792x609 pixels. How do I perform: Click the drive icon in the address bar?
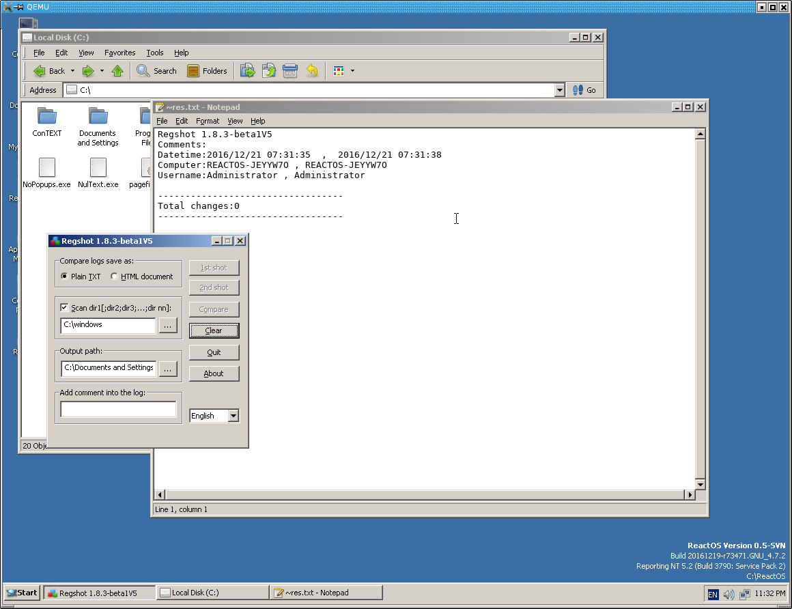point(72,90)
